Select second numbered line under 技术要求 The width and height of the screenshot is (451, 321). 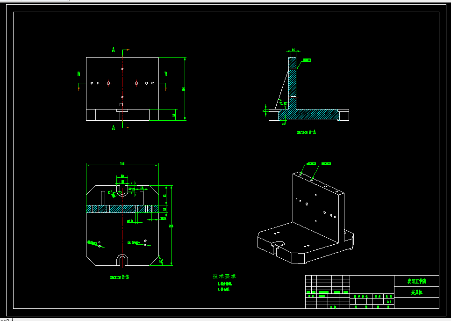(223, 289)
